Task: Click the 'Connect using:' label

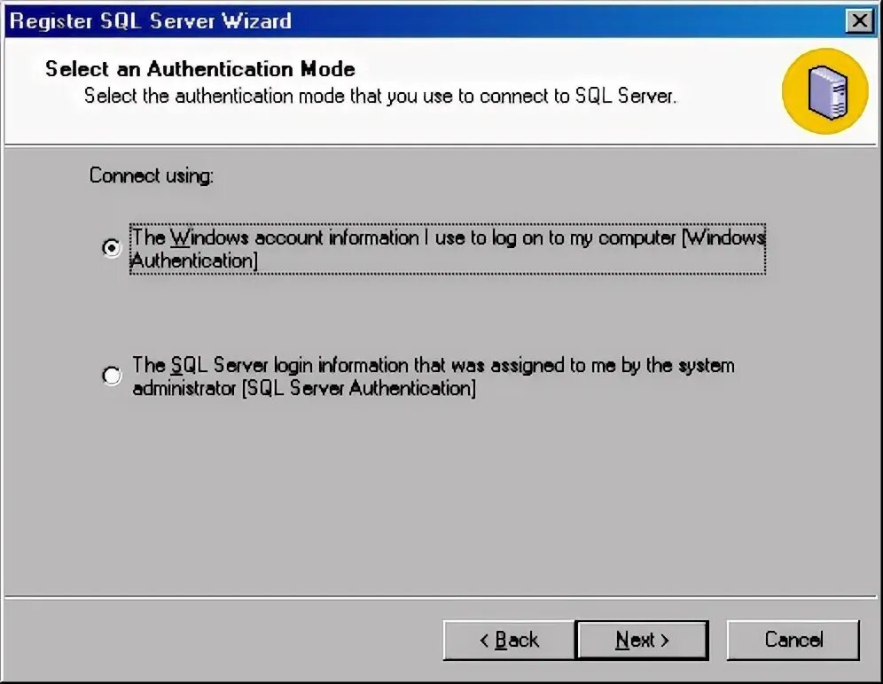Action: pos(152,175)
